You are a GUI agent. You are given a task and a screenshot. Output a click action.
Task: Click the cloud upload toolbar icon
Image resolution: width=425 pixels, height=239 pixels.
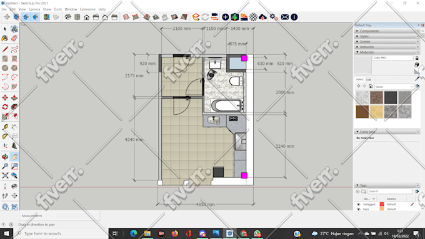(x=262, y=17)
